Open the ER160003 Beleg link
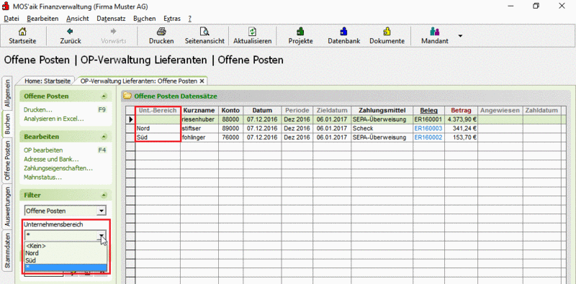Viewport: 576px width, 284px height. 428,129
